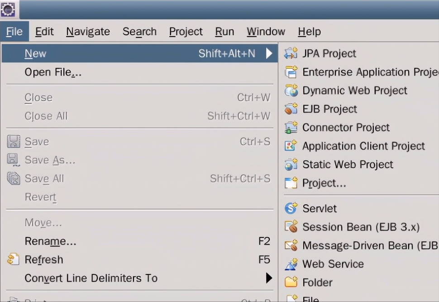
Task: Click the Static Web Project icon
Action: pos(291,165)
